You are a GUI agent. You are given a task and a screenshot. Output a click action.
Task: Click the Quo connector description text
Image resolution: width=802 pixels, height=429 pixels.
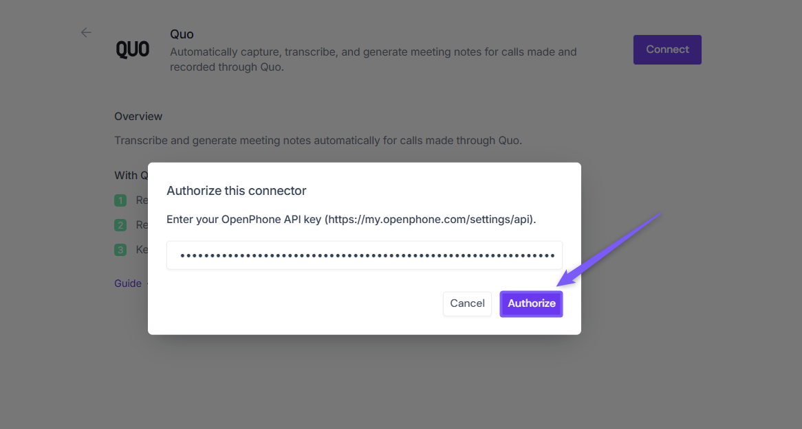point(373,60)
